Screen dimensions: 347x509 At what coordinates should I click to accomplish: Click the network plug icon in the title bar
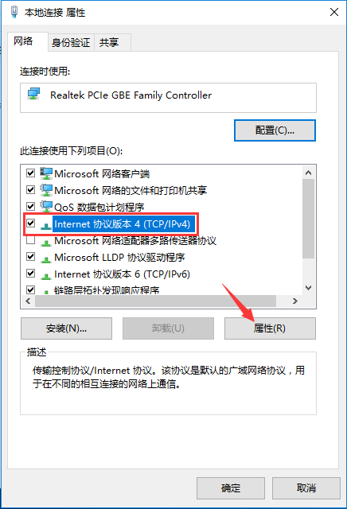[14, 12]
